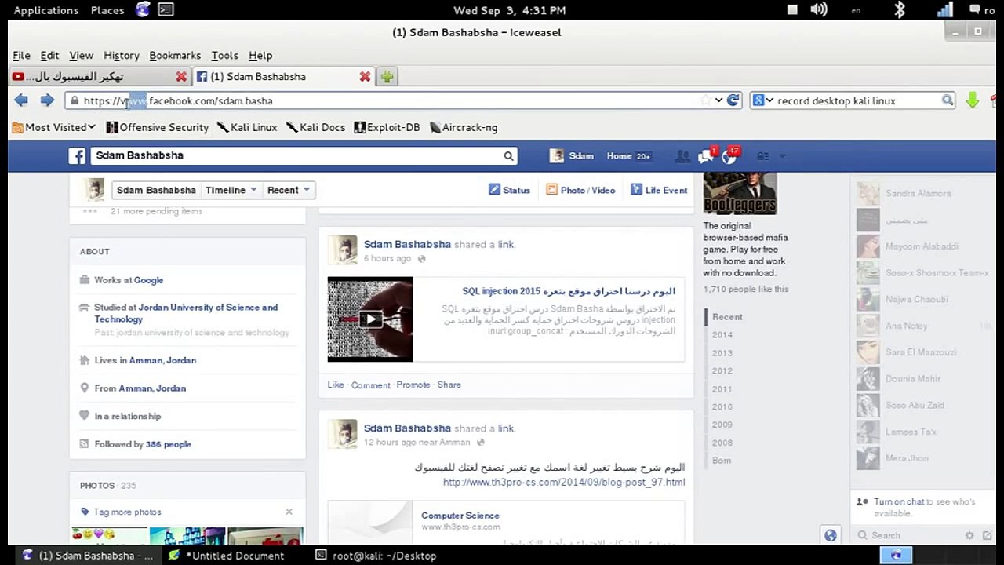The width and height of the screenshot is (1004, 565).
Task: Click the Facebook logo icon
Action: pos(77,156)
